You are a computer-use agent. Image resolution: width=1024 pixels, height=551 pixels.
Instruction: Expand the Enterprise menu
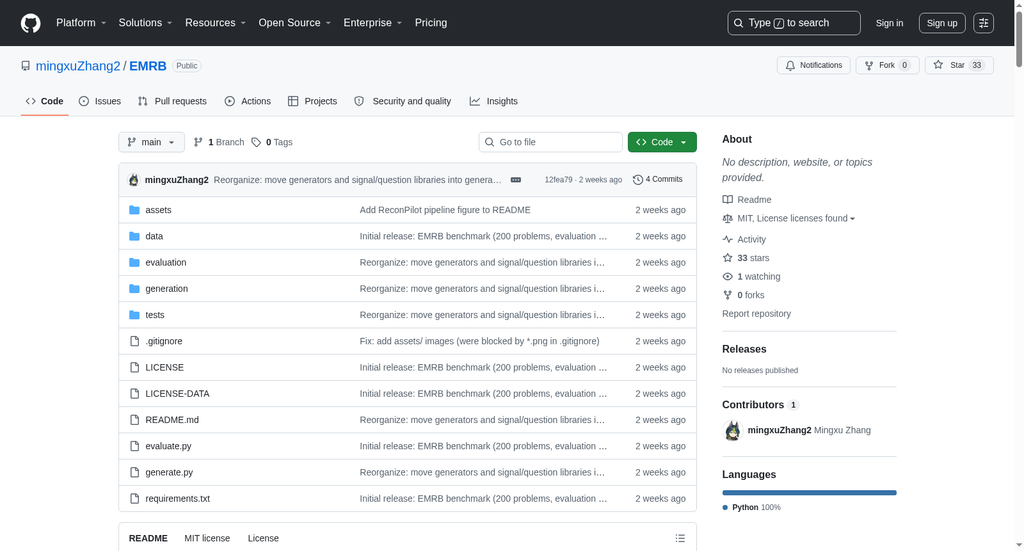[x=372, y=23]
